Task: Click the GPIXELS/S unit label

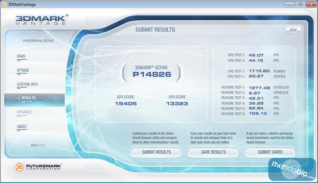Action: coord(281,93)
